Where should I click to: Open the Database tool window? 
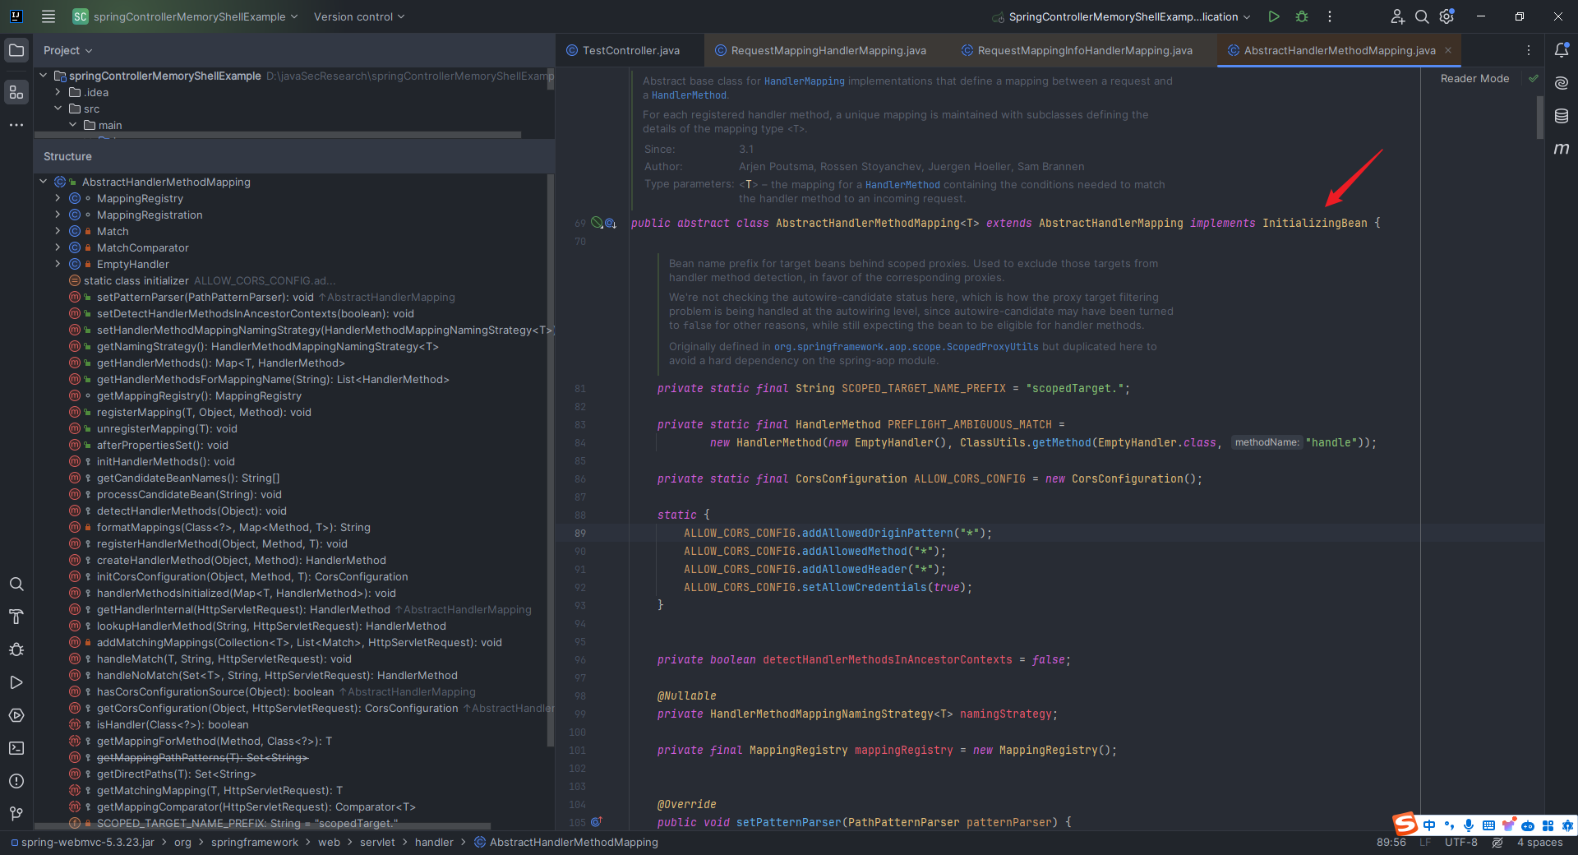1562,116
